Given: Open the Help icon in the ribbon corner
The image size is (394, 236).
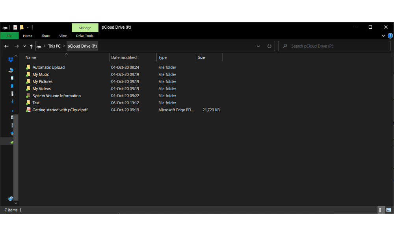Looking at the screenshot, I should (390, 36).
